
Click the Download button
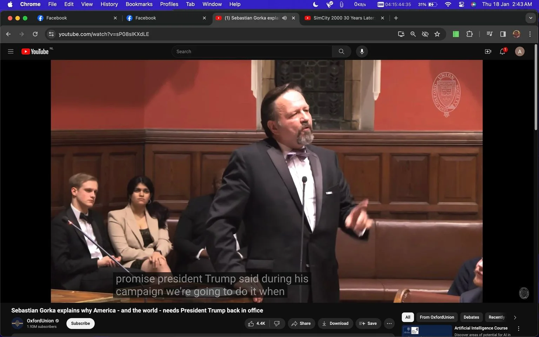point(335,324)
